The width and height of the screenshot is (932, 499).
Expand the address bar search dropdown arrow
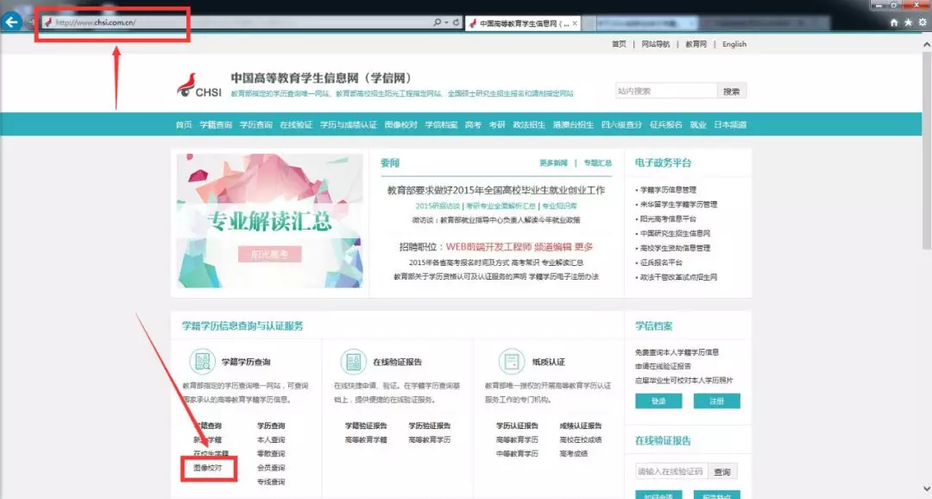pos(446,22)
